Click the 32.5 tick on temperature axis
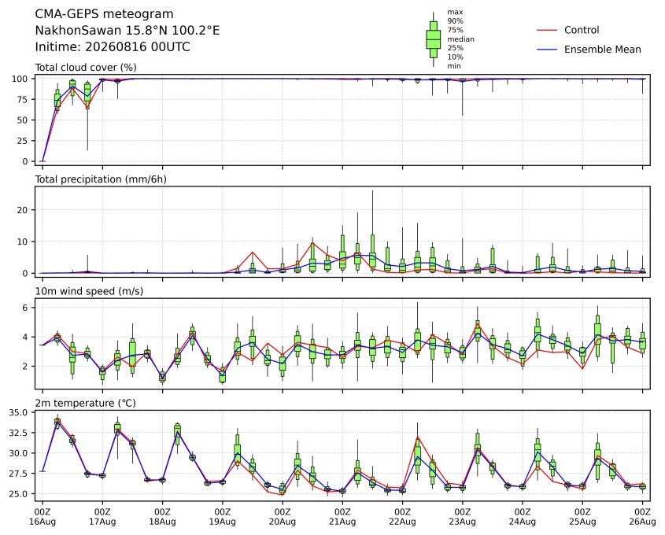Viewport: 665px width, 535px height. click(18, 433)
